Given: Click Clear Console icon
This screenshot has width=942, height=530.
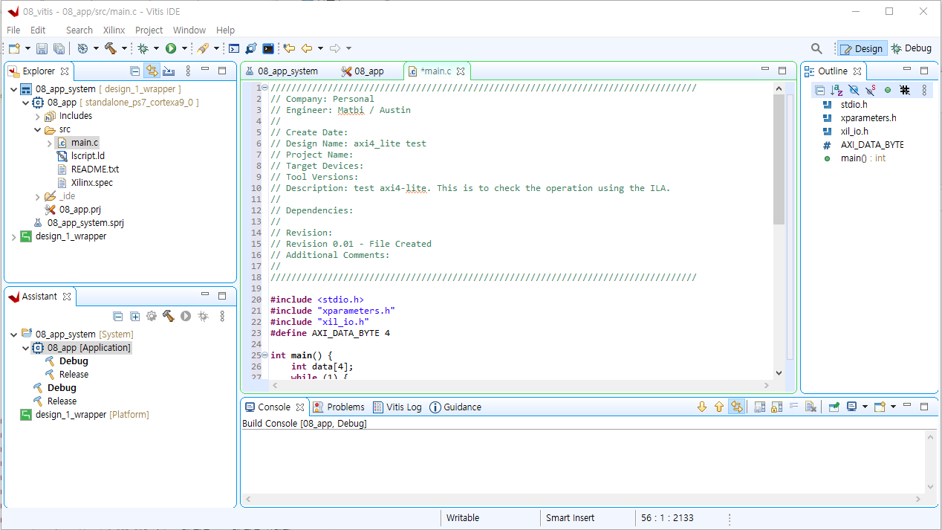Looking at the screenshot, I should click(x=811, y=407).
